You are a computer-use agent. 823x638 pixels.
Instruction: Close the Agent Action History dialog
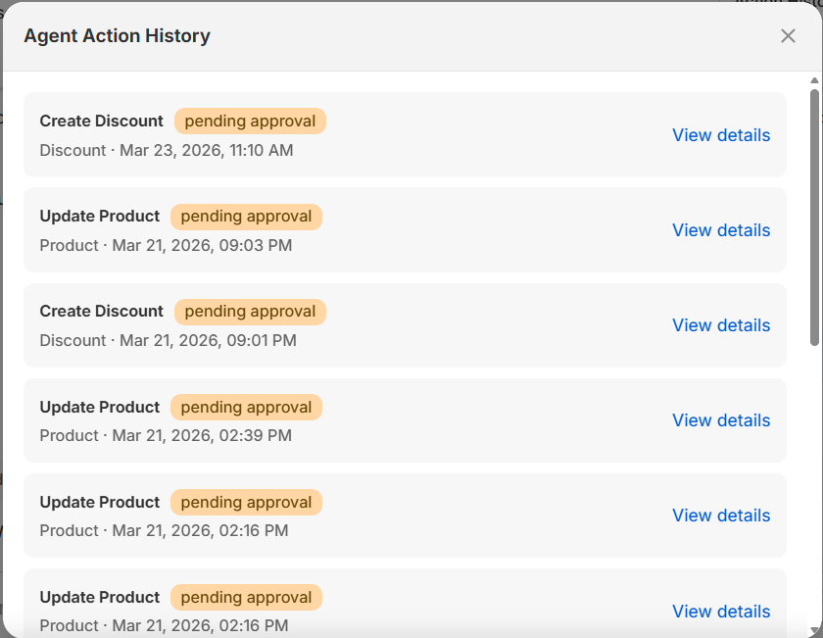pos(788,36)
